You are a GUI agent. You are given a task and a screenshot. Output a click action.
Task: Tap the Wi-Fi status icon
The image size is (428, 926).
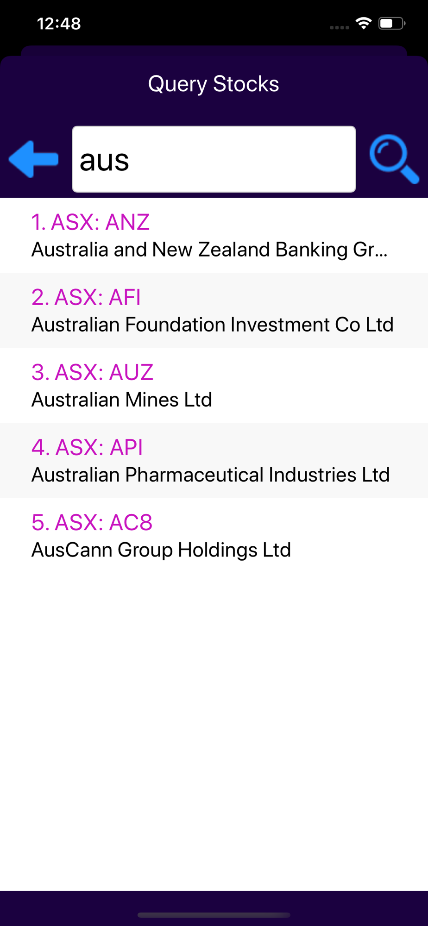click(364, 23)
